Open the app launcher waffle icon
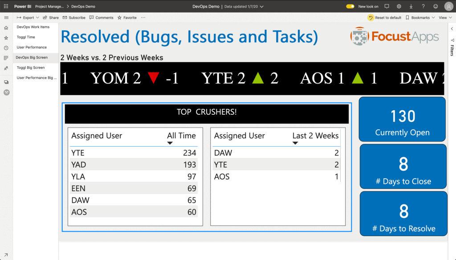456x260 pixels. pos(6,7)
